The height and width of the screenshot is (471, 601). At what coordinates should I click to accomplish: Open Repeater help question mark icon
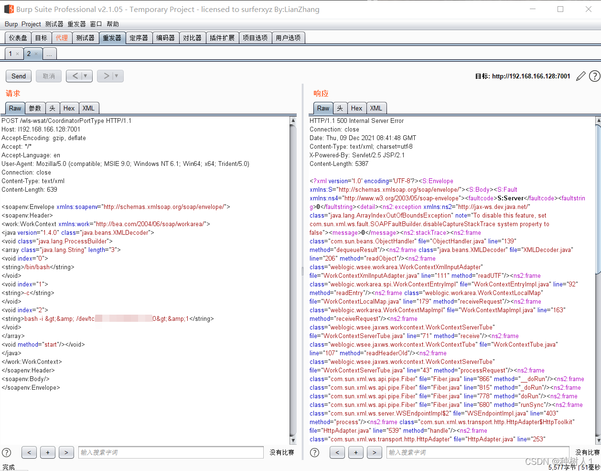coord(594,76)
